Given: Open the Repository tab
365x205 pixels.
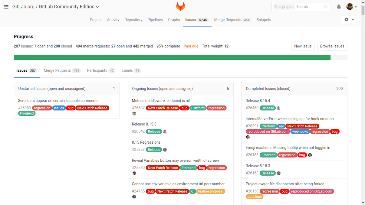Looking at the screenshot, I should click(x=133, y=20).
